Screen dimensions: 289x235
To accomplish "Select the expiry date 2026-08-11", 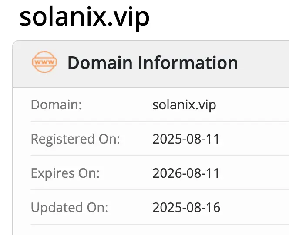I will (x=186, y=173).
